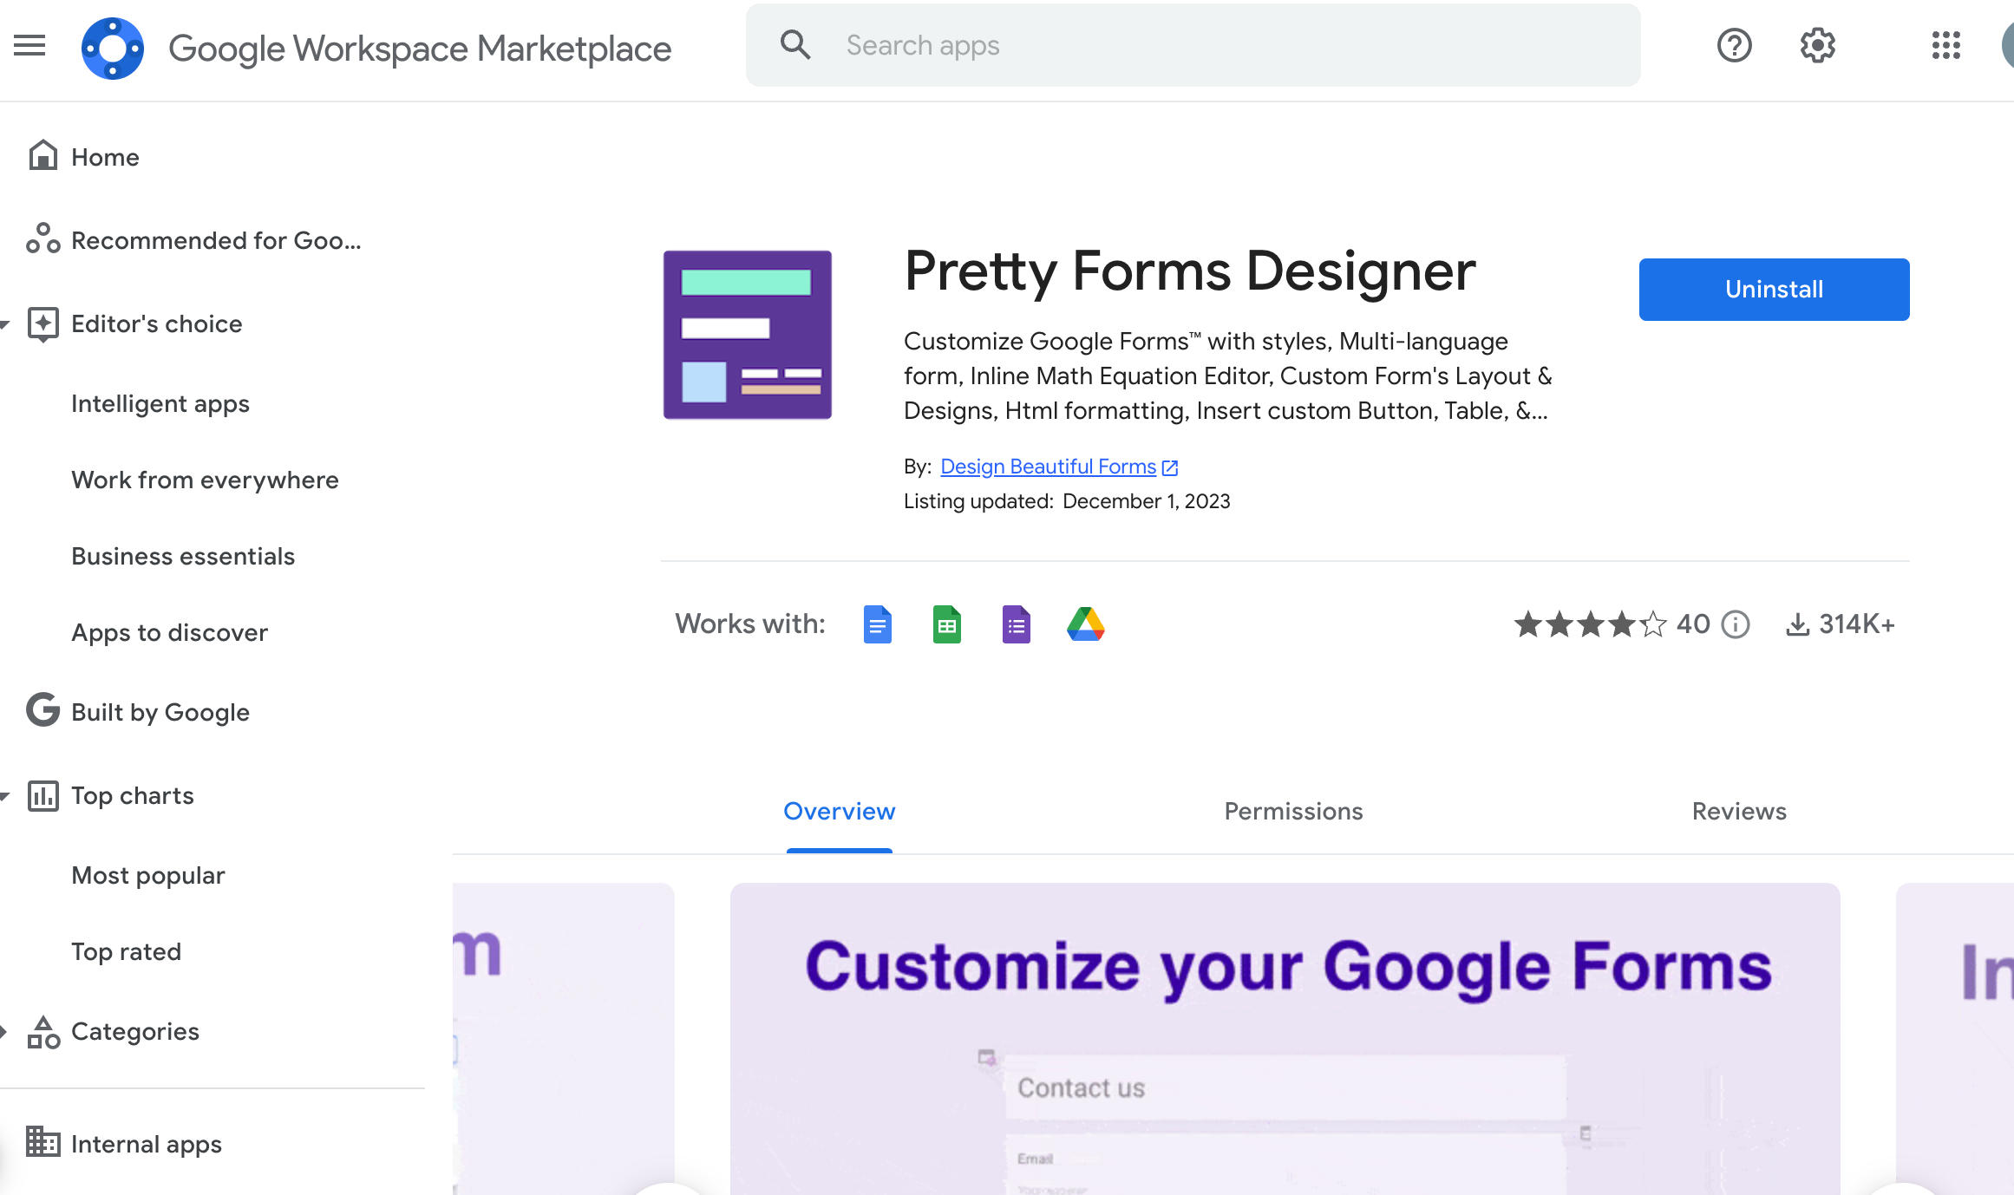Click the Uninstall button

click(x=1773, y=289)
